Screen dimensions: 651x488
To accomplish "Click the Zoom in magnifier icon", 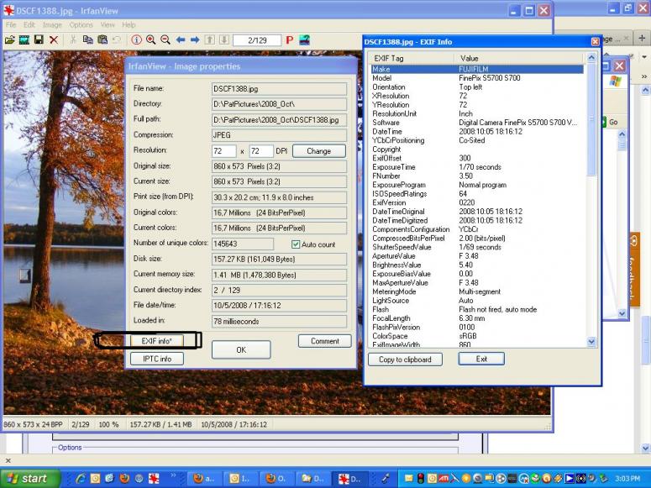I will click(x=151, y=39).
